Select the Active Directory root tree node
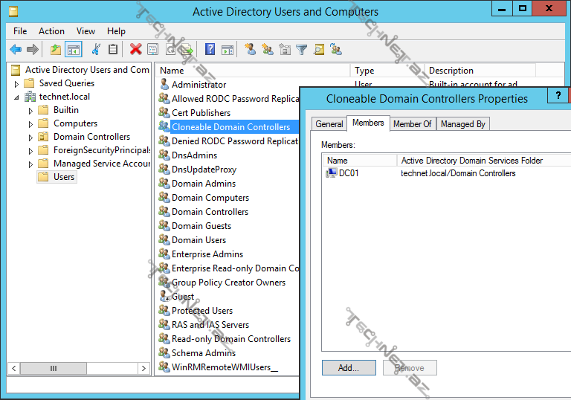 80,70
